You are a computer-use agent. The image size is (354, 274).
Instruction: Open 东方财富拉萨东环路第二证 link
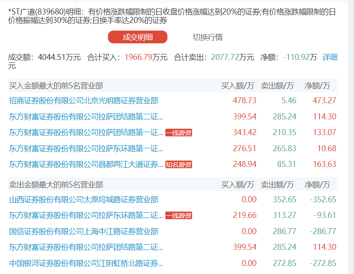coord(86,215)
